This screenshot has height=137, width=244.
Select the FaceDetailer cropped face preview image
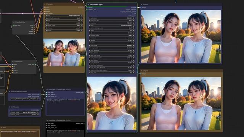pos(112,103)
